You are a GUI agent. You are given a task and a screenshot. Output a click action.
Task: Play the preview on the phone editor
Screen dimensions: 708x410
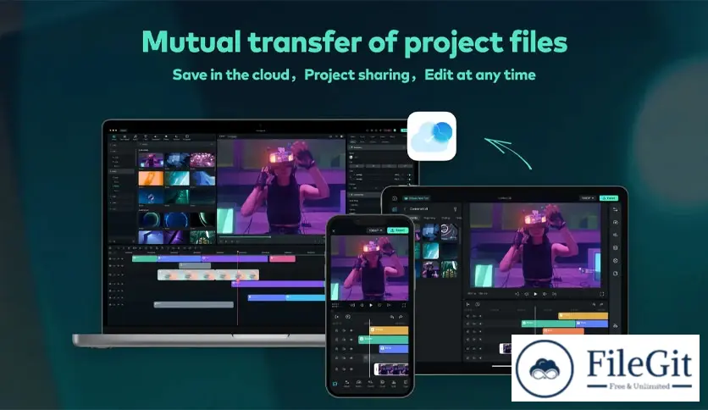click(x=371, y=305)
